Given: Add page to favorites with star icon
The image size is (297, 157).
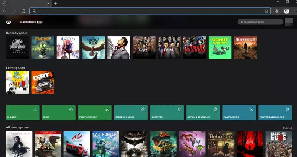Looking at the screenshot, I should coord(266,11).
